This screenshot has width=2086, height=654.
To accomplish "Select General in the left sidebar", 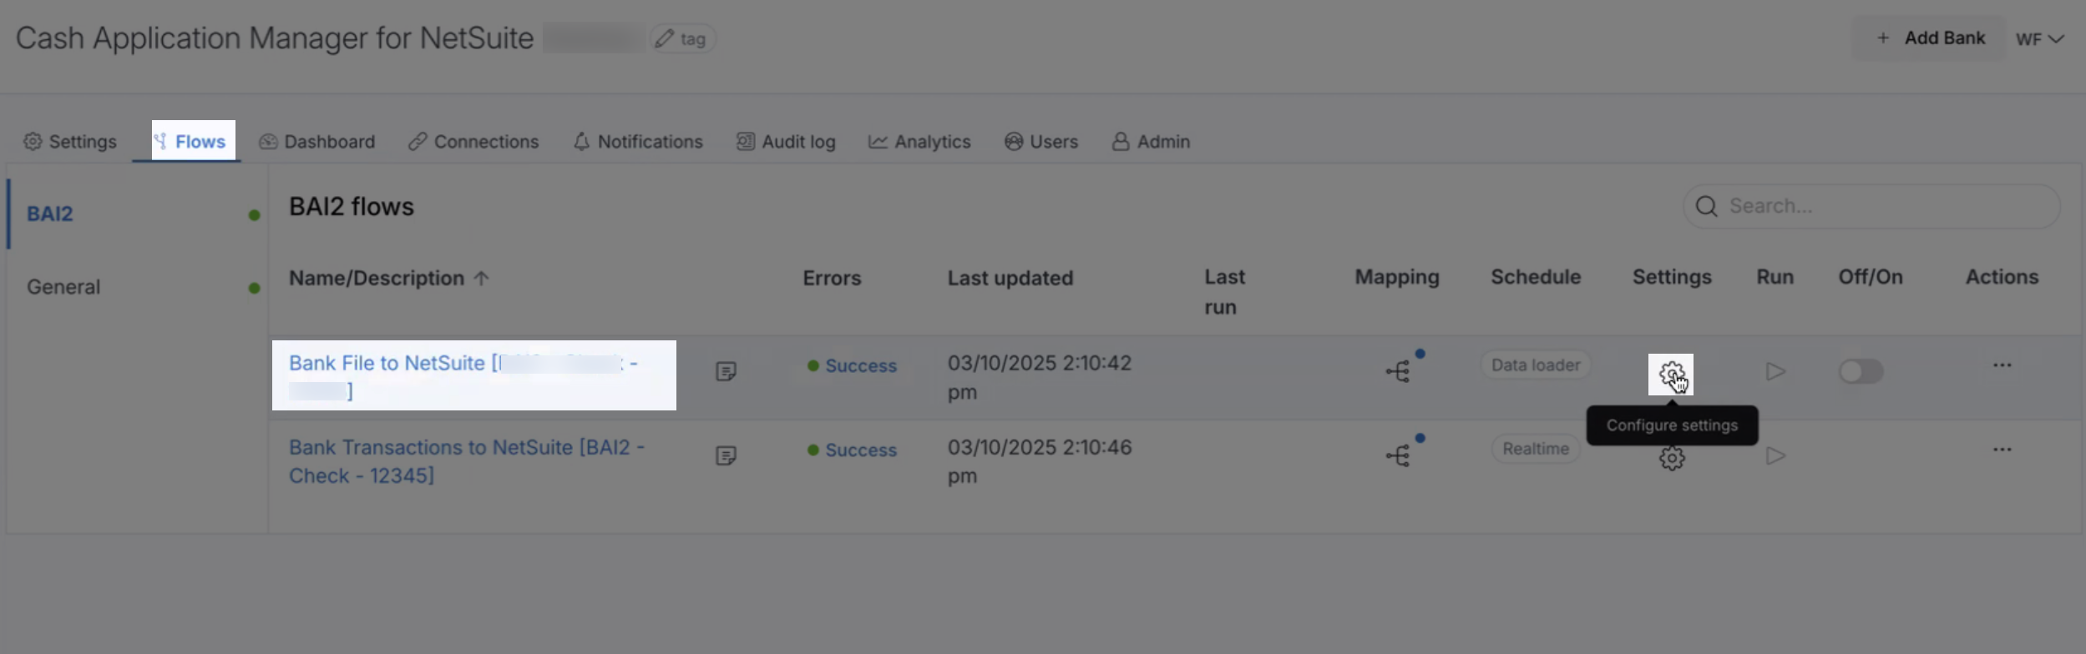I will click(x=63, y=287).
